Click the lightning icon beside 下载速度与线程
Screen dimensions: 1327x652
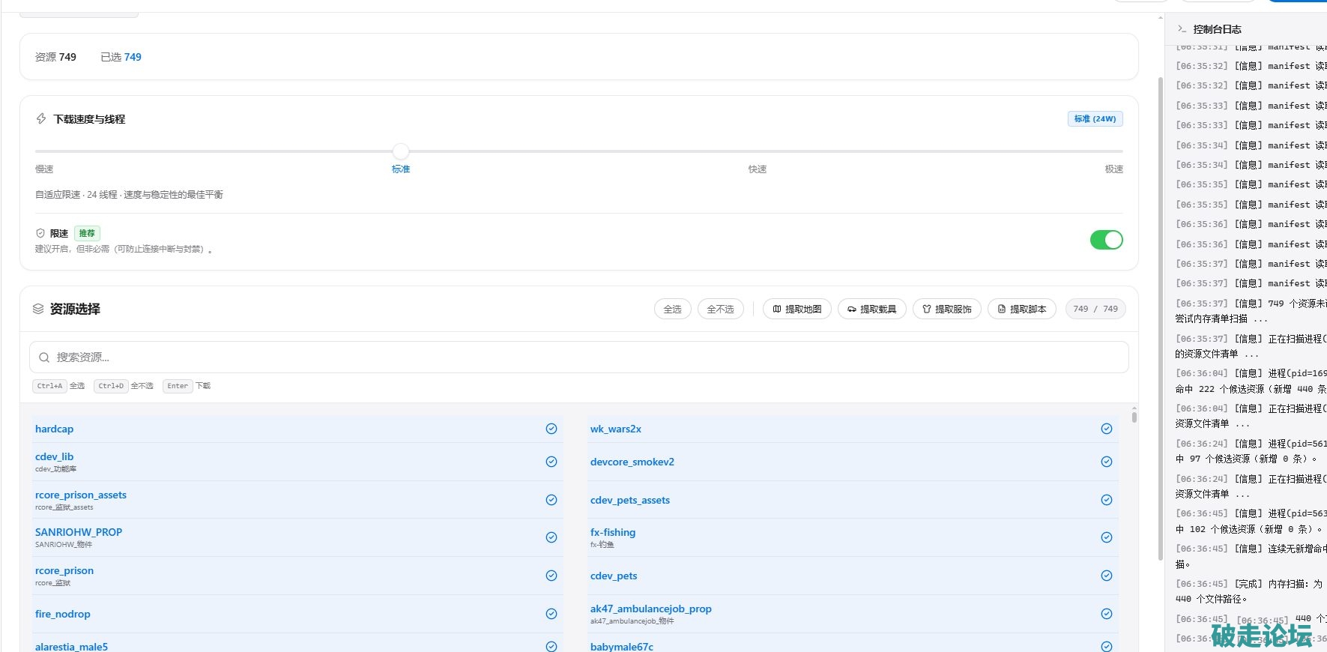click(x=41, y=118)
